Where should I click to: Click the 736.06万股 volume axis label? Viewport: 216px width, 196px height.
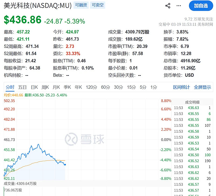(x=13, y=190)
